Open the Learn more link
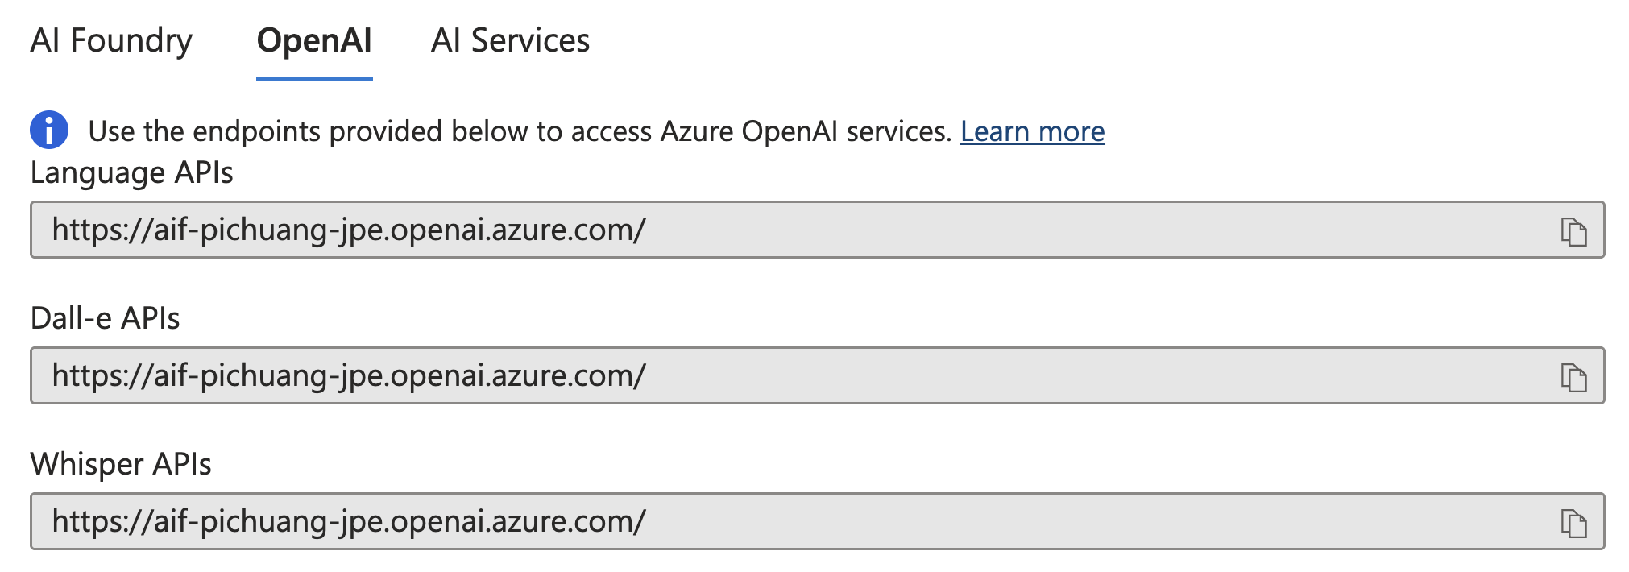1629x572 pixels. click(x=1032, y=131)
